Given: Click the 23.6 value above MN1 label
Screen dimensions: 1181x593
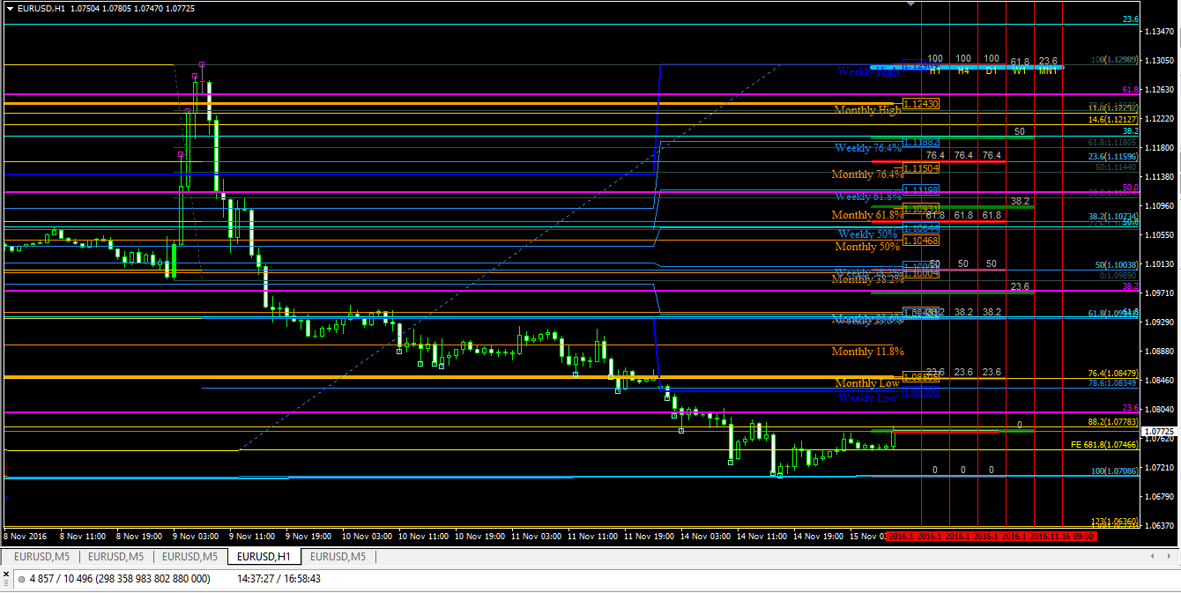Looking at the screenshot, I should (1048, 60).
